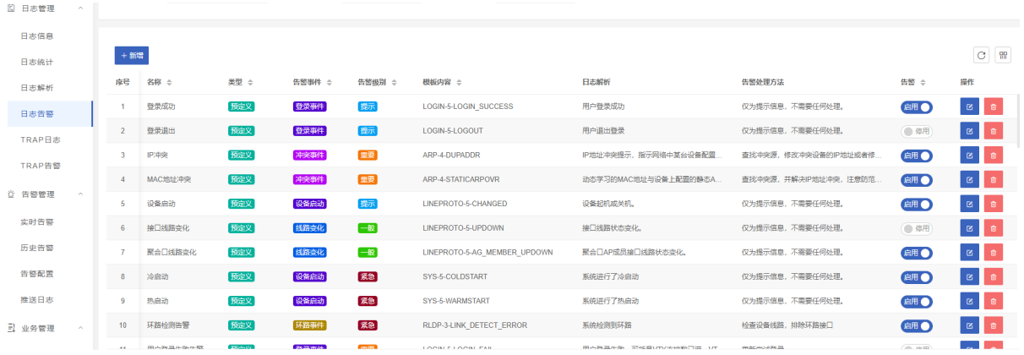Enable the 接口线路变化 alarm switch
The width and height of the screenshot is (1024, 355).
[x=917, y=228]
